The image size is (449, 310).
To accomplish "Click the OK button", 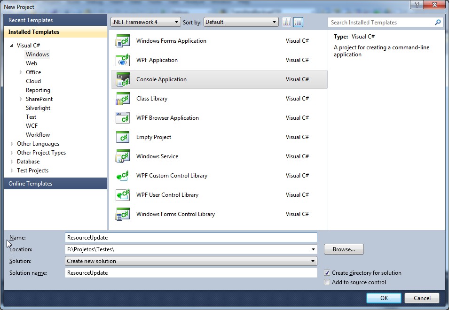I will tap(384, 298).
